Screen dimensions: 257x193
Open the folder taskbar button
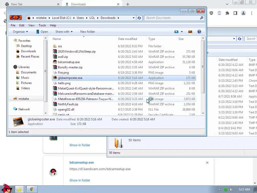(20, 189)
